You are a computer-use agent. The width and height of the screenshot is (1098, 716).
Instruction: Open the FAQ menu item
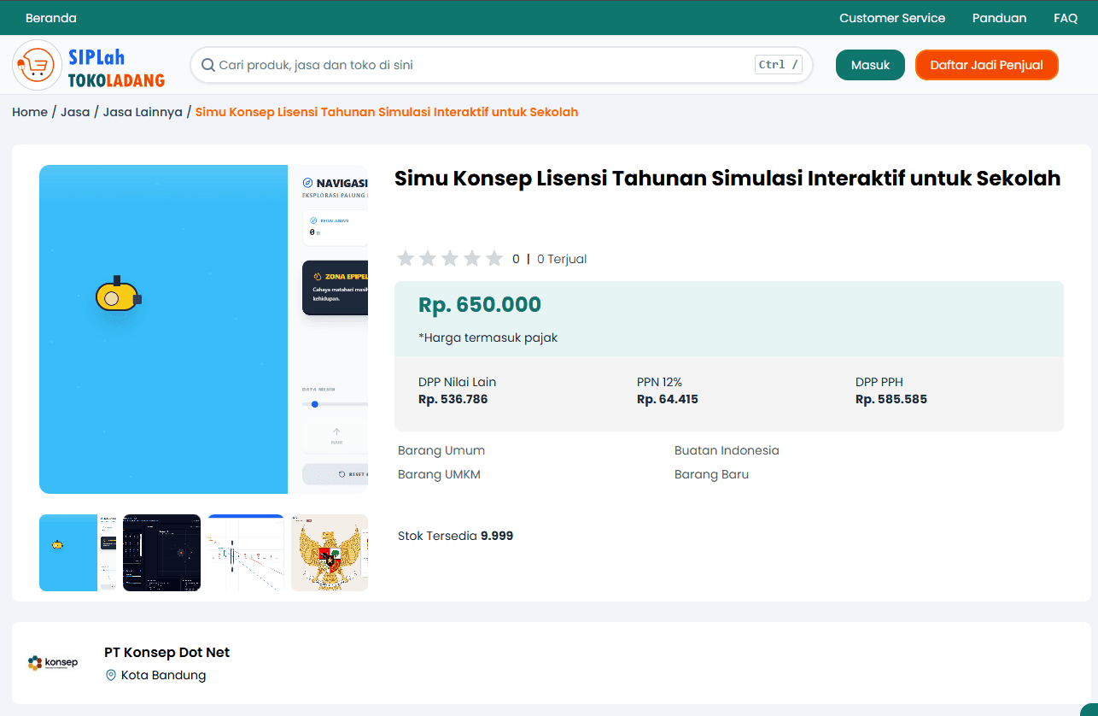1065,17
